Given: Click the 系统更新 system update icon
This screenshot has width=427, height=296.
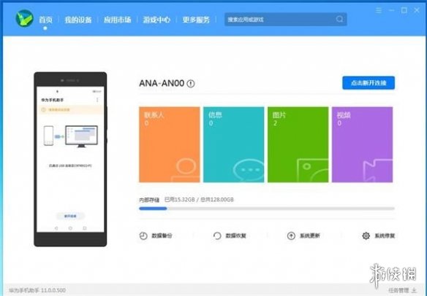Looking at the screenshot, I should [291, 235].
